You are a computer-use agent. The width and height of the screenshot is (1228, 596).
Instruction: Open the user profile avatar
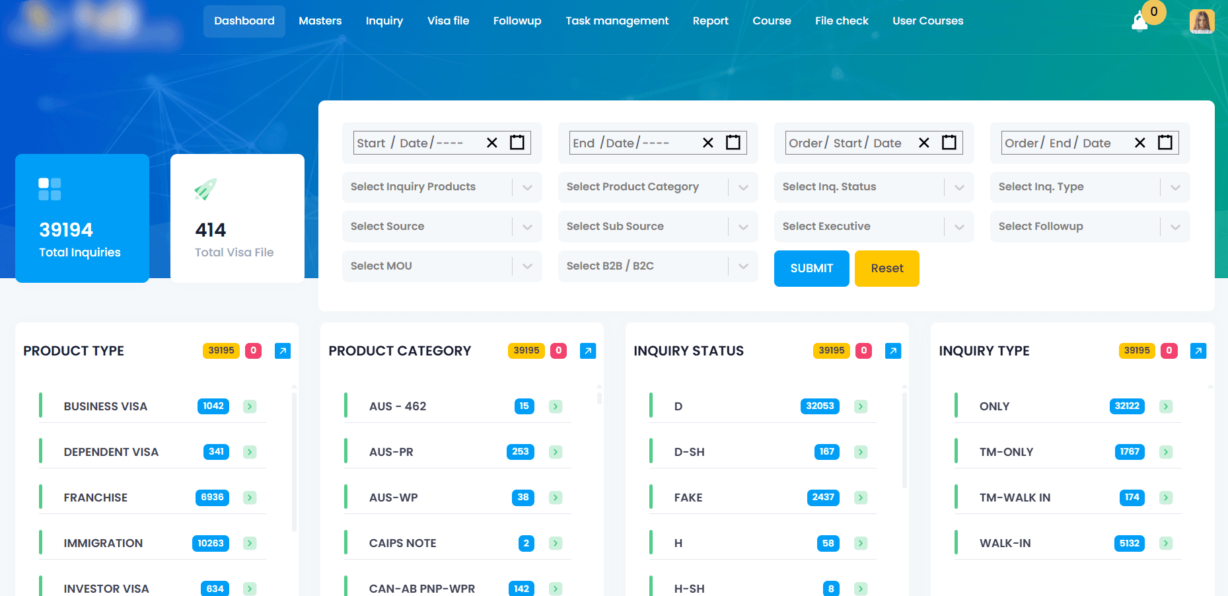pos(1202,20)
